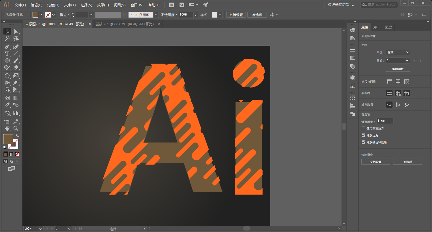Toggle the grid display in 标尺与网格
Viewport: 432px width, 232px height.
[398, 82]
